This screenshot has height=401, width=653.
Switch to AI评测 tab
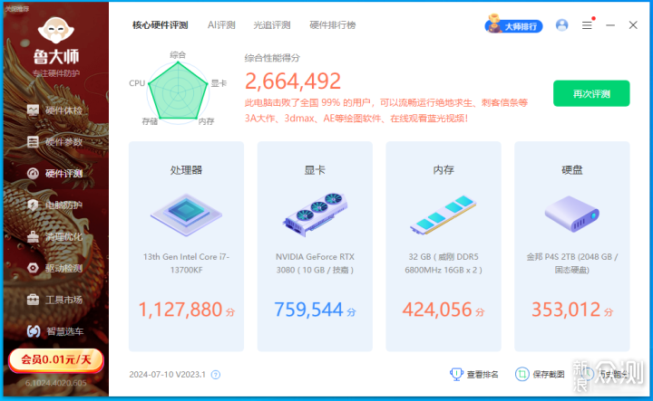click(x=221, y=25)
